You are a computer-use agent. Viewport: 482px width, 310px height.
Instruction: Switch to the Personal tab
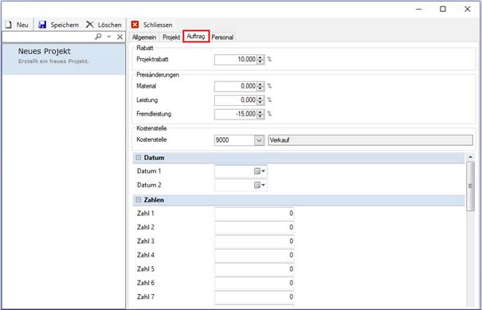click(x=222, y=37)
